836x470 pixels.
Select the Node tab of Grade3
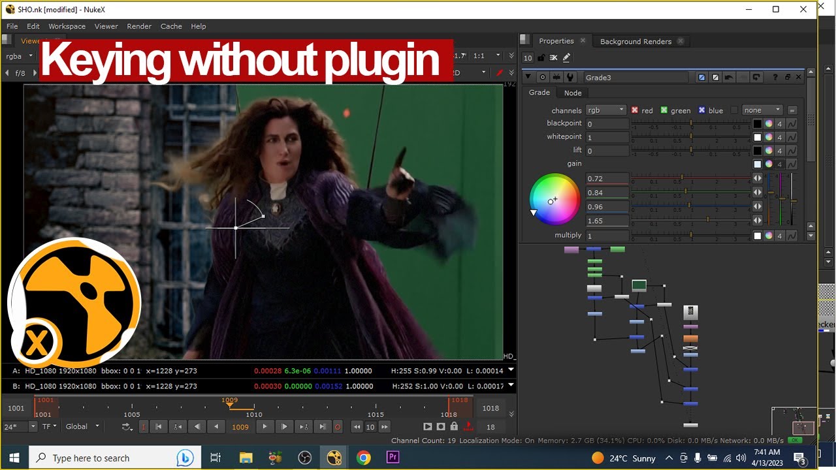tap(573, 93)
